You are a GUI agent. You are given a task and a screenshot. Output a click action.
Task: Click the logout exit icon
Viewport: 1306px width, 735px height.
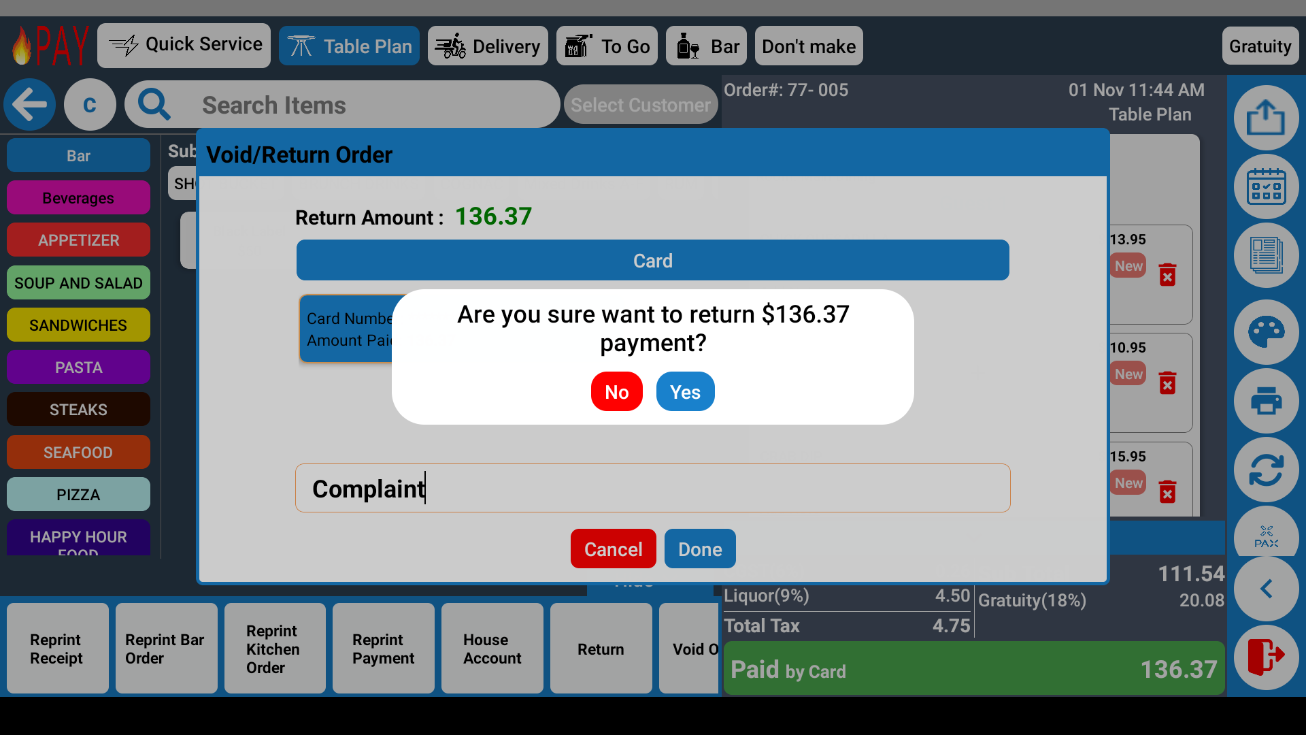pyautogui.click(x=1266, y=657)
